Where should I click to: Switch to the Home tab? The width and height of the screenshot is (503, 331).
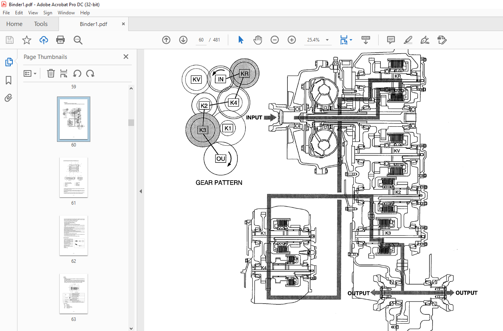(14, 24)
